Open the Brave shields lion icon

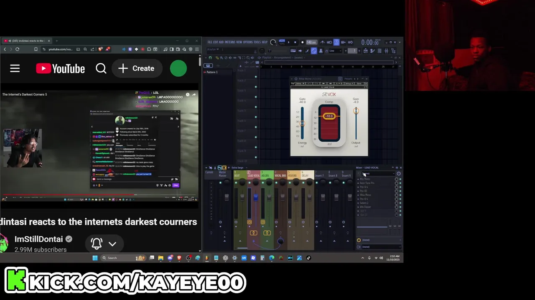[x=100, y=49]
